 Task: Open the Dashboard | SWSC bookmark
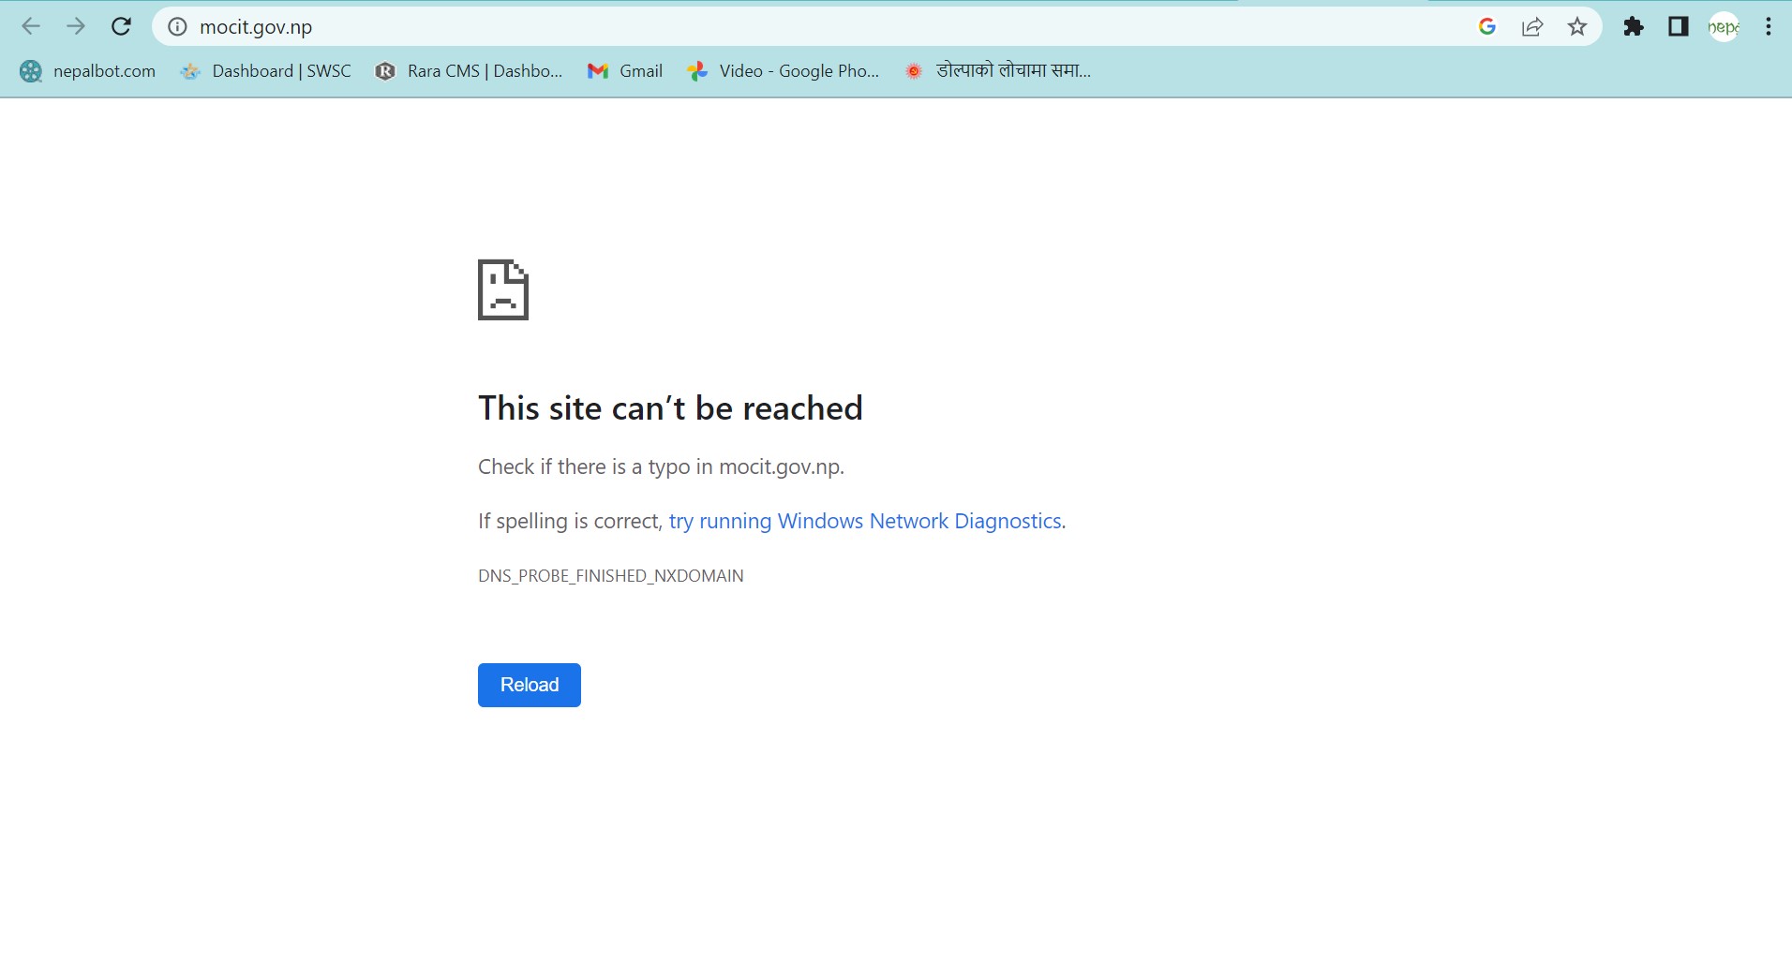(266, 71)
